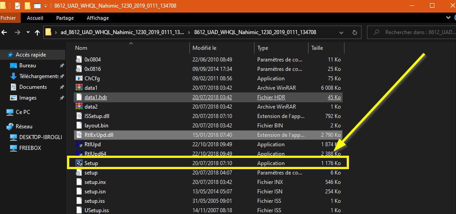Select the lowercase setup settings file icon
456x214 pixels.
pyautogui.click(x=79, y=173)
